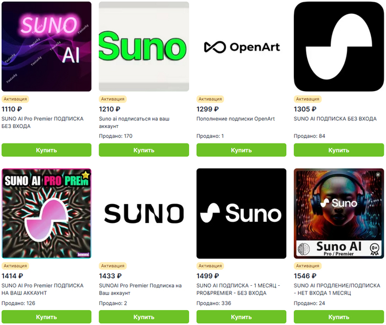This screenshot has height=325, width=386.
Task: Buy the 1546 ₽ SUNO AI renewal
Action: [x=339, y=317]
